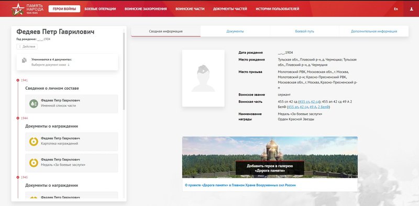The width and height of the screenshot is (419, 206).
Task: Open Медаль «За боевые заслуги» card in timeline
Action: (72, 163)
